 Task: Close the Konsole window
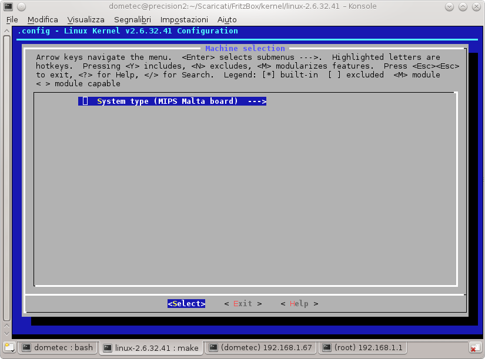tap(475, 6)
